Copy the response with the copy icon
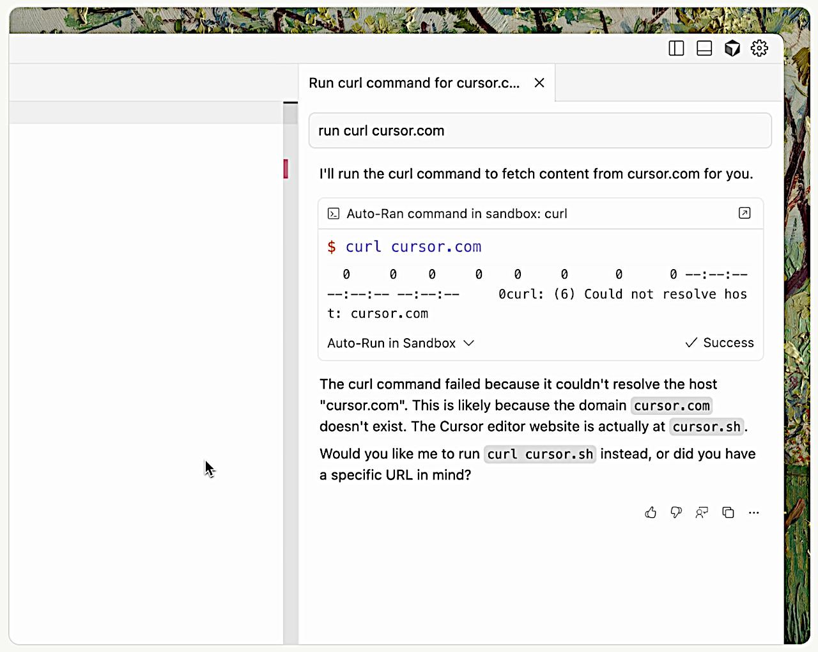 728,513
